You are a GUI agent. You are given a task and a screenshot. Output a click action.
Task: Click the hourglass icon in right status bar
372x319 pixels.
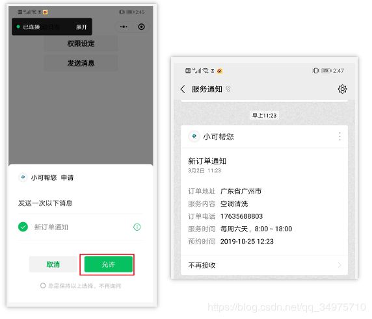click(x=213, y=71)
